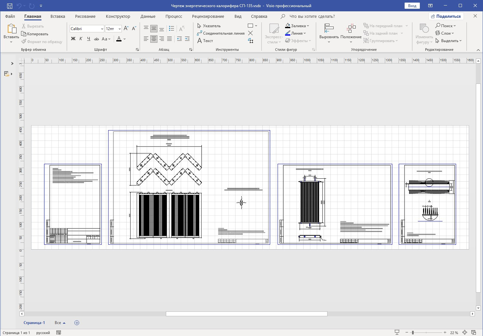Click the Paste (Вставить) icon
483x336 pixels.
[11, 29]
